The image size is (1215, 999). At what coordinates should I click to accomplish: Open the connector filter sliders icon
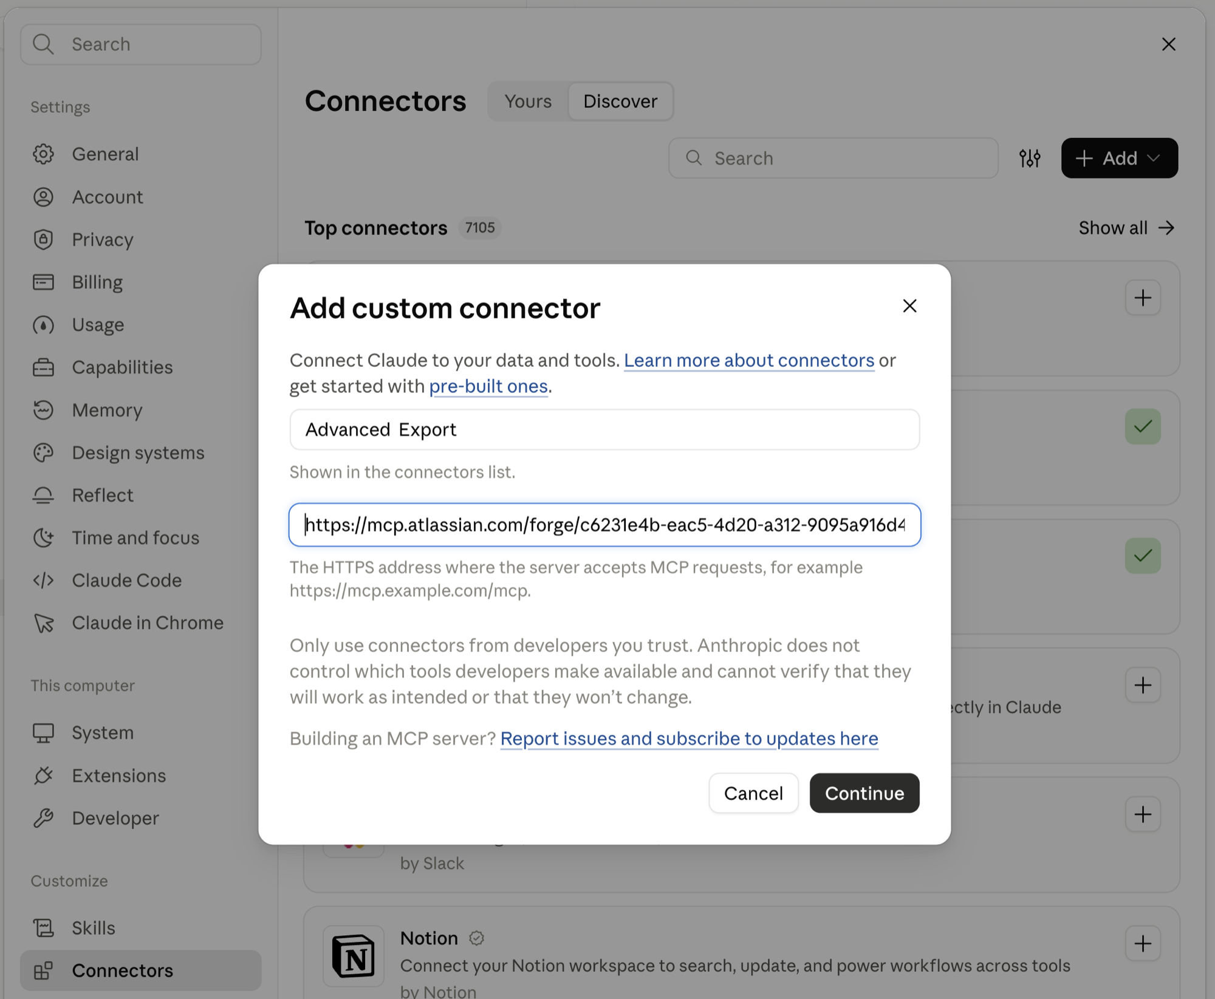[x=1030, y=158]
